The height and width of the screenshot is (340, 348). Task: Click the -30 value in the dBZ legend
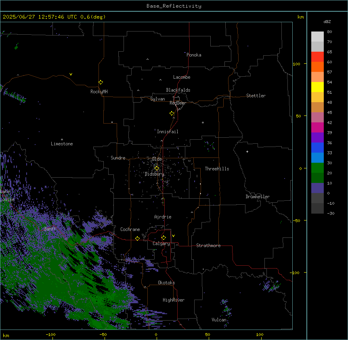[331, 213]
